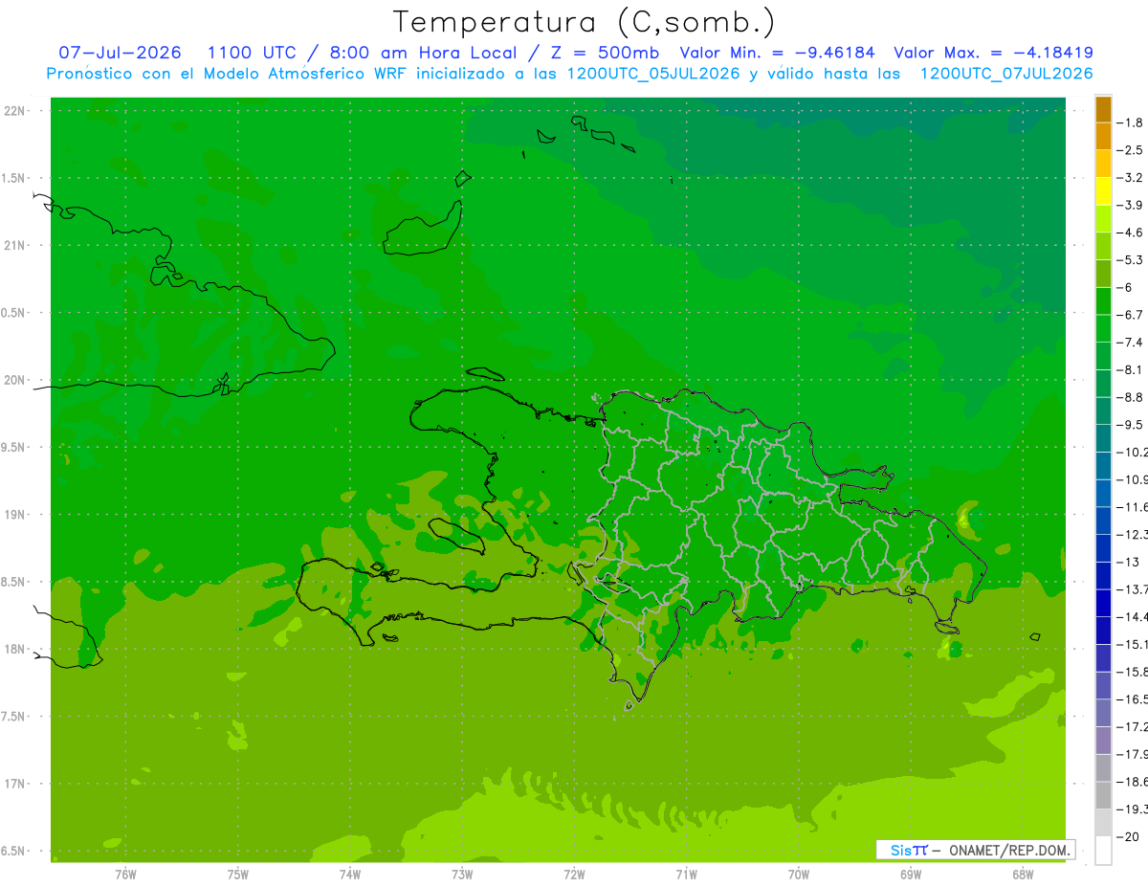Click the '70W' longitude label
1148x887 pixels.
[799, 875]
